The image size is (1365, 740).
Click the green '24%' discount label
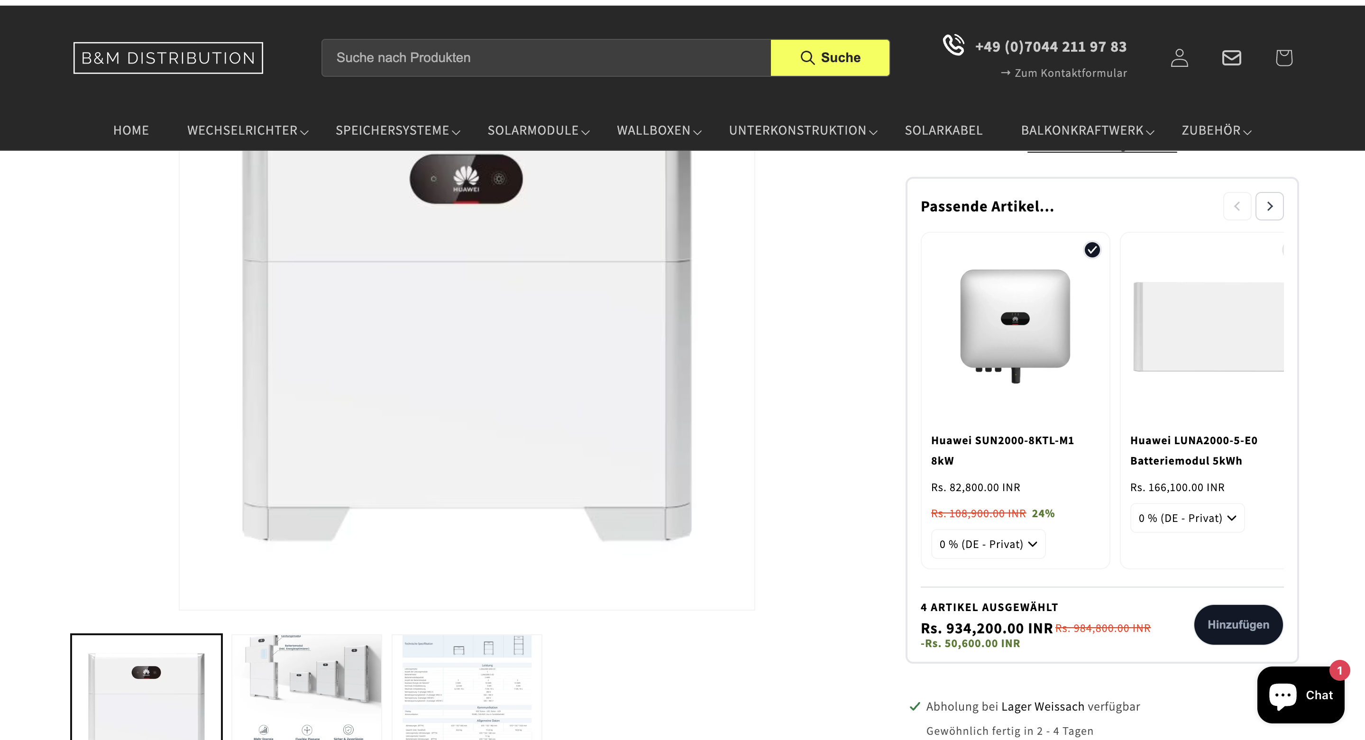point(1043,513)
